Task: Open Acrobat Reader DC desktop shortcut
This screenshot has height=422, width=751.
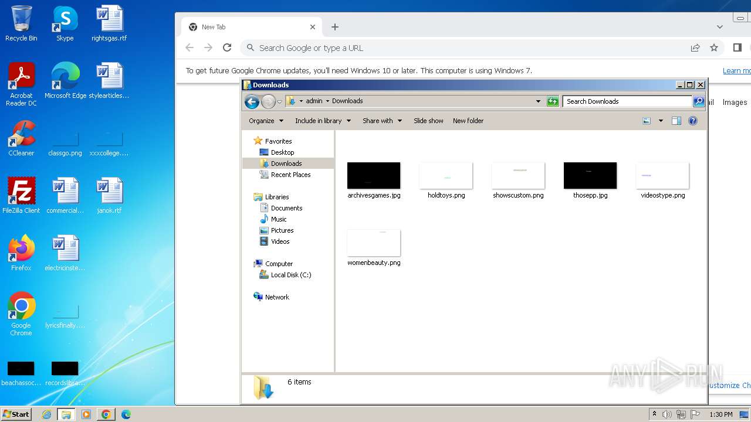Action: pos(21,84)
